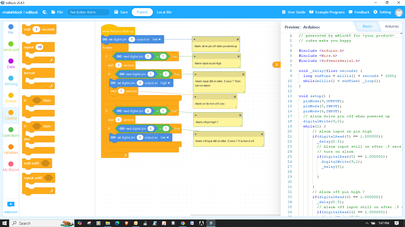Collapse the 'Alarm input still on' comment

pyautogui.click(x=195, y=74)
